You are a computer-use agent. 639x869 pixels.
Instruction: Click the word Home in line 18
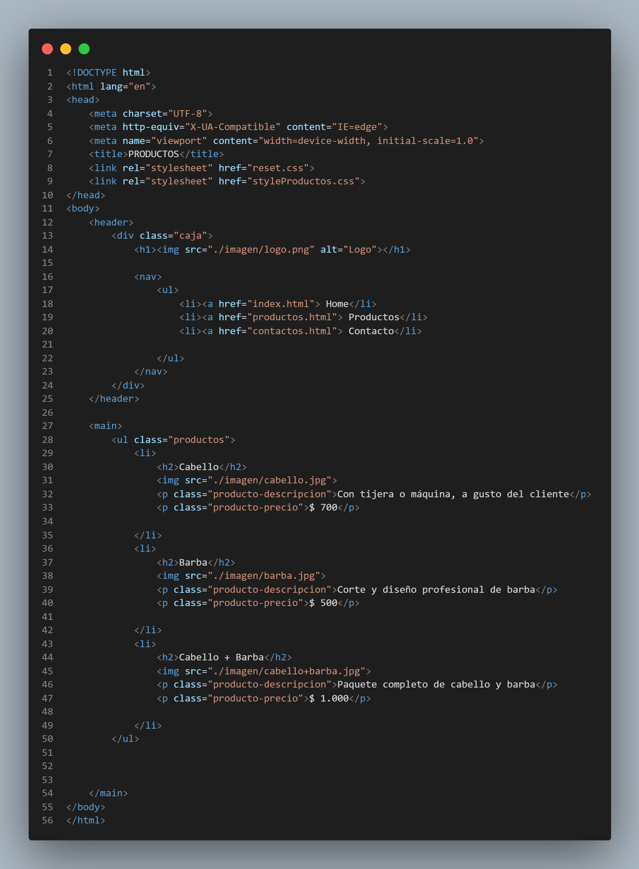click(337, 304)
